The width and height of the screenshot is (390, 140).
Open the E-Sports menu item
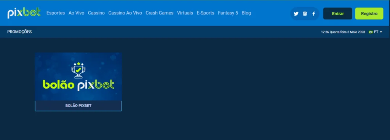point(205,13)
